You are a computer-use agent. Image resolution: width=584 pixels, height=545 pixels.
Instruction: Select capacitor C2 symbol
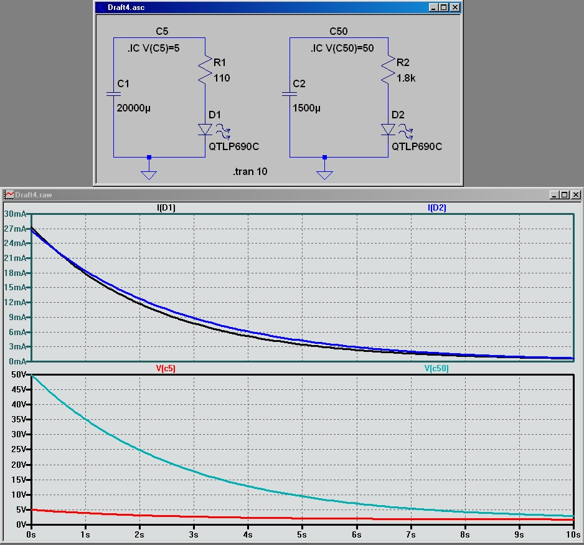click(290, 94)
